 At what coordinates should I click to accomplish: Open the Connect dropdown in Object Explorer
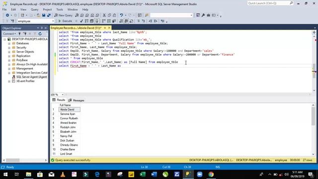pos(9,34)
